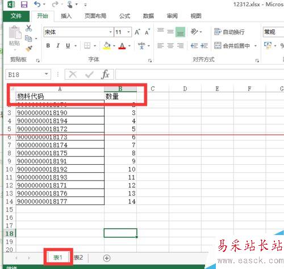
Task: Select column C header
Action: (x=153, y=89)
